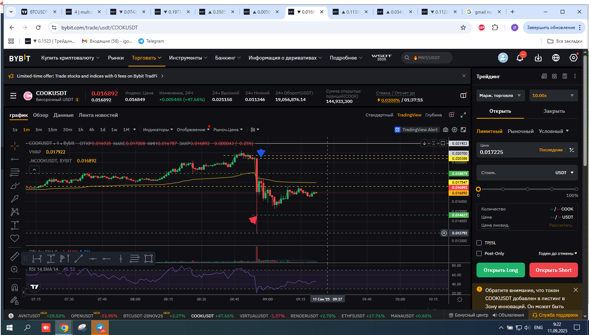Open the 10.00x leverage dropdown
The width and height of the screenshot is (589, 335).
pyautogui.click(x=553, y=96)
